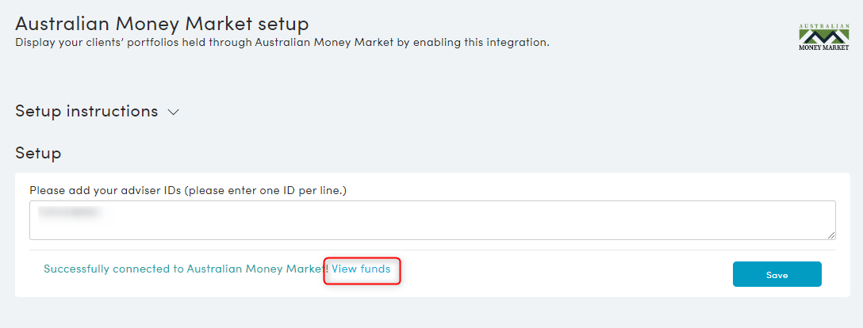Click the Please add your adviser IDs label
This screenshot has width=863, height=328.
[x=188, y=190]
